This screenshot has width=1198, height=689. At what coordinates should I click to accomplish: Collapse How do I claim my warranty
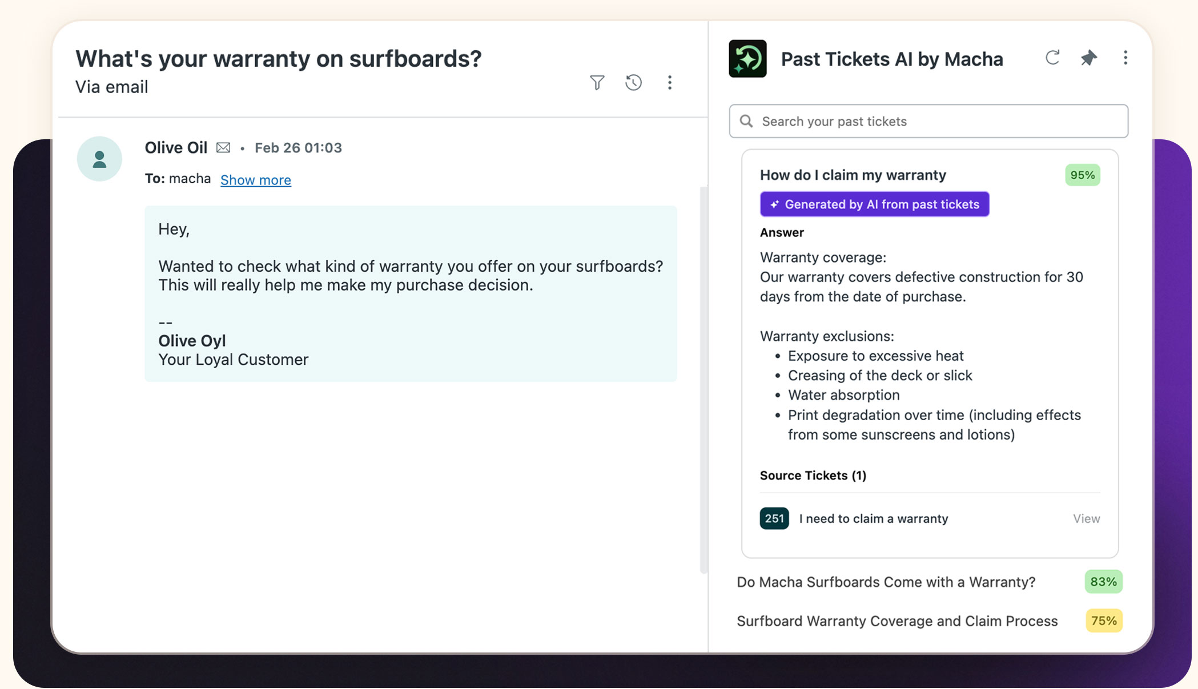tap(853, 175)
